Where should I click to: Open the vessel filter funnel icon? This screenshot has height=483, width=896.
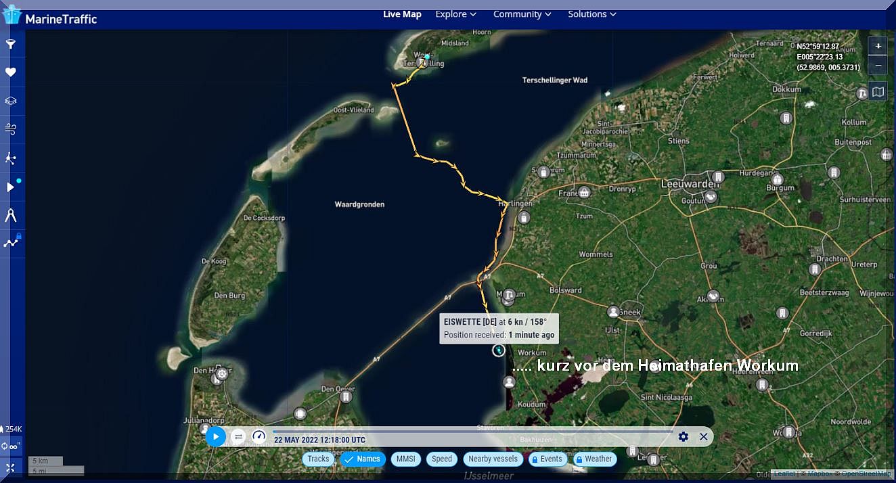click(11, 45)
